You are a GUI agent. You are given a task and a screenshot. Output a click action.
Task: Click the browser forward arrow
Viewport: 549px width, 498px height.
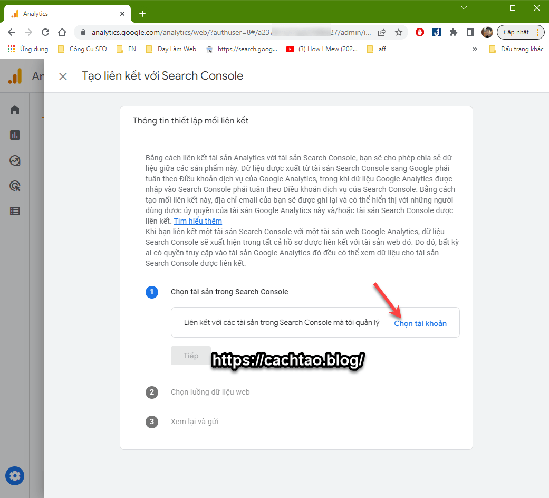coord(28,32)
